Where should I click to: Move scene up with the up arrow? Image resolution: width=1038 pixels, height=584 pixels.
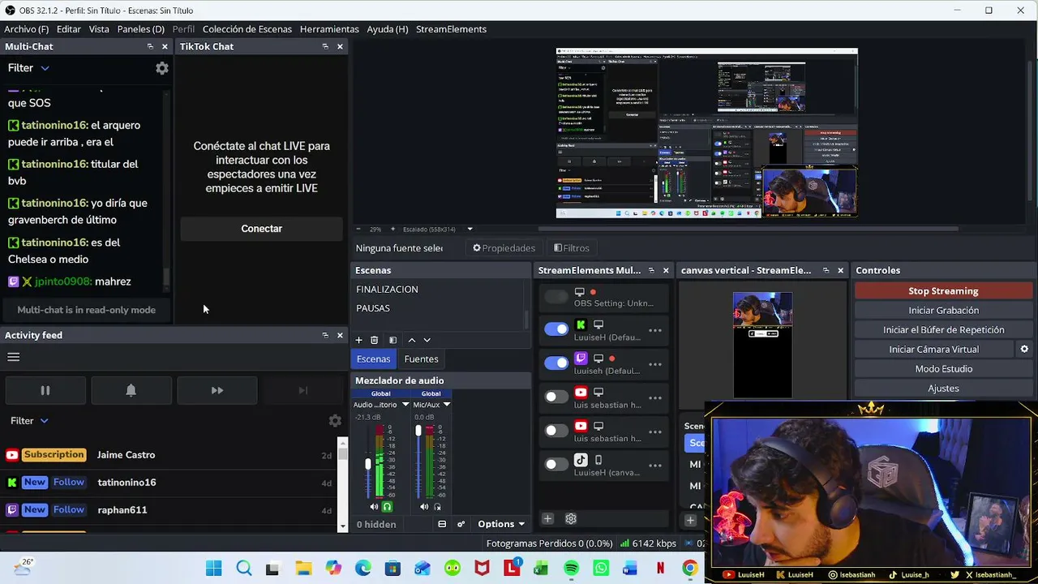pos(412,340)
